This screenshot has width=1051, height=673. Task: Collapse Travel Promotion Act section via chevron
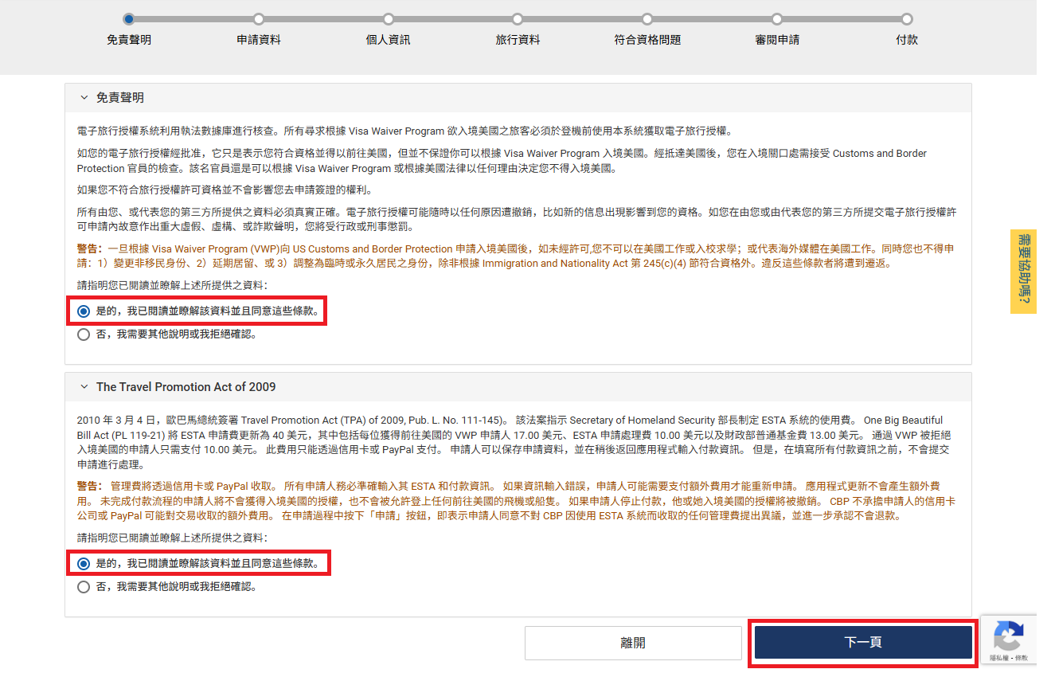point(84,387)
